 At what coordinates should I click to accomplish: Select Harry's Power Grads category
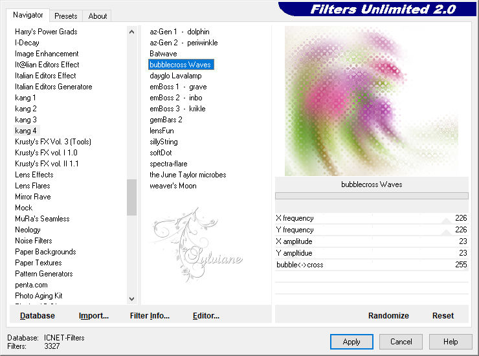pyautogui.click(x=46, y=32)
